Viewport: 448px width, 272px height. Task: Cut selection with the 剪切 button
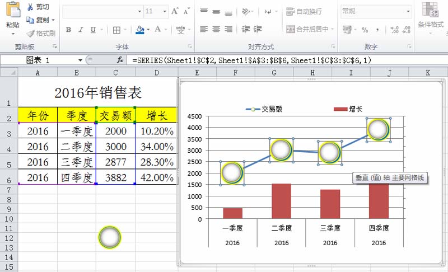click(x=38, y=7)
